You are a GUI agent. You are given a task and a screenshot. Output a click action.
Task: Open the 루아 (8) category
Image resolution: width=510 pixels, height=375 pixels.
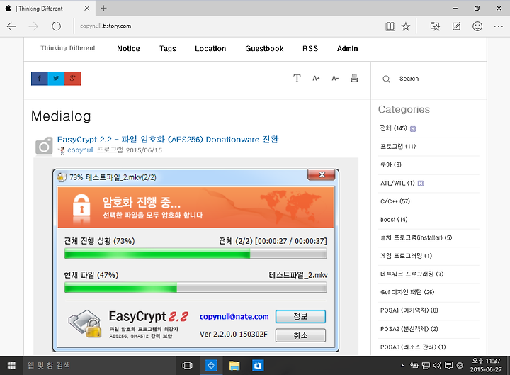click(391, 164)
